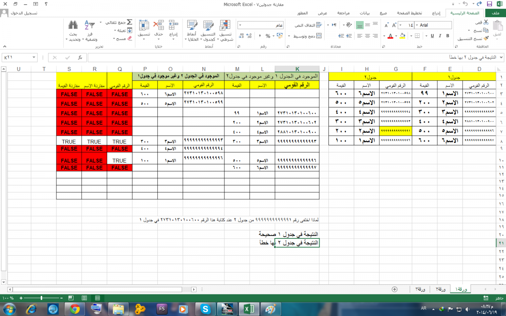This screenshot has height=316, width=506.
Task: Switch to Formulas (صيغ) tab
Action: [x=383, y=13]
